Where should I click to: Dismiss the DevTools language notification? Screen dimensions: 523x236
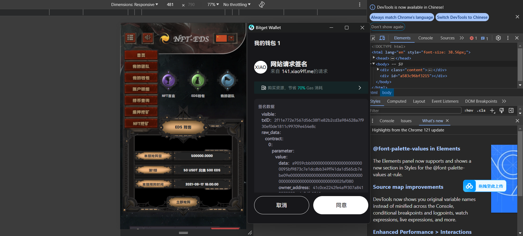coord(517,17)
